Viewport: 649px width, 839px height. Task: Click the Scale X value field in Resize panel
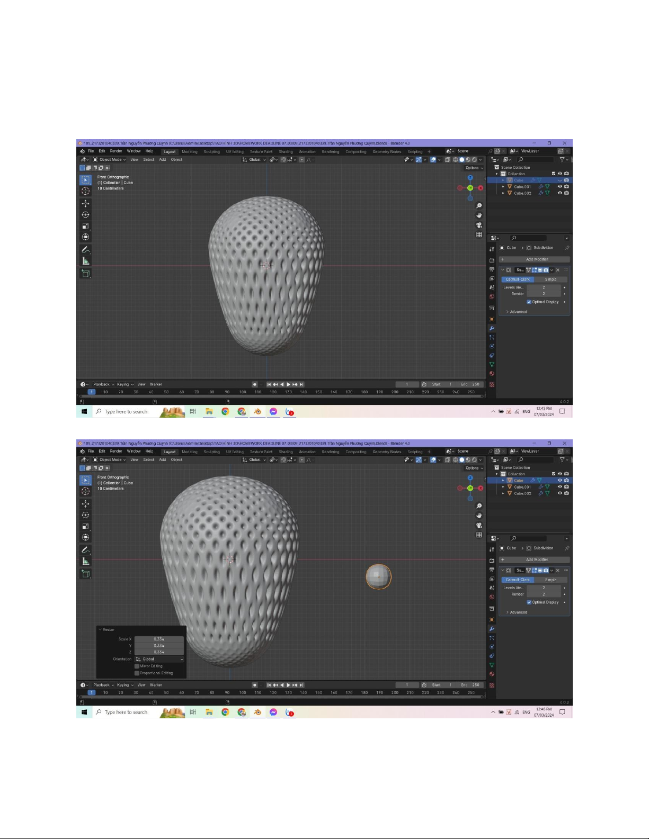point(159,639)
